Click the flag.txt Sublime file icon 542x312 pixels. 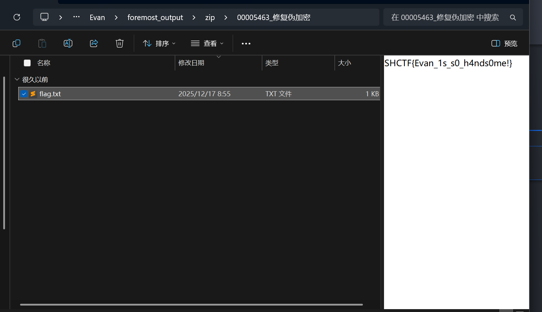pos(33,94)
